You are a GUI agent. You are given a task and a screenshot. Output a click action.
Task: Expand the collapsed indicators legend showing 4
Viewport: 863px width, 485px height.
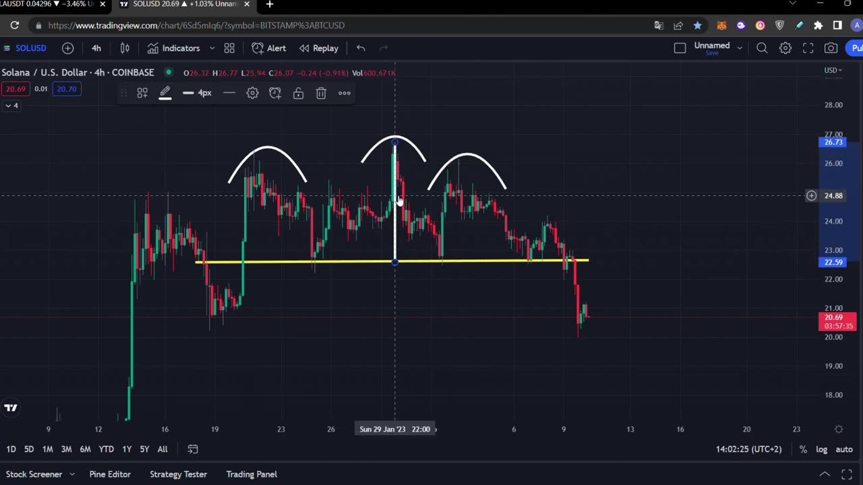pyautogui.click(x=11, y=106)
